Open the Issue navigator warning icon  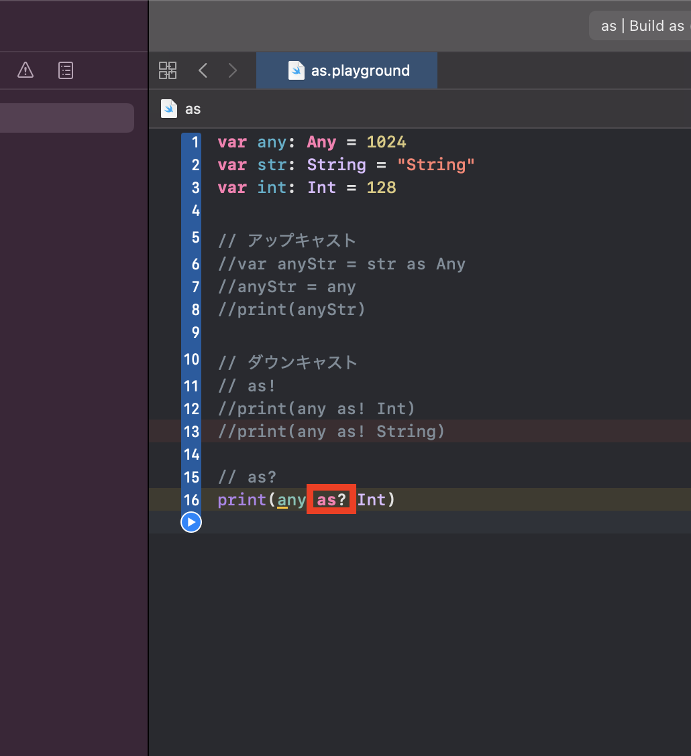[25, 70]
